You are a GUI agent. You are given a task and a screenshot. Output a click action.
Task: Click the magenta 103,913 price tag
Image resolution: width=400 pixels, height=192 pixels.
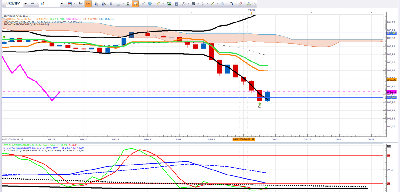click(392, 92)
